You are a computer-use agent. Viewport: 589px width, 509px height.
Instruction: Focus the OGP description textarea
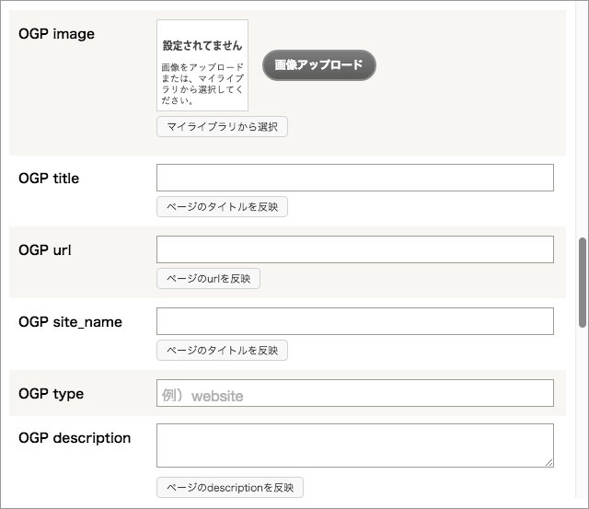pos(355,445)
